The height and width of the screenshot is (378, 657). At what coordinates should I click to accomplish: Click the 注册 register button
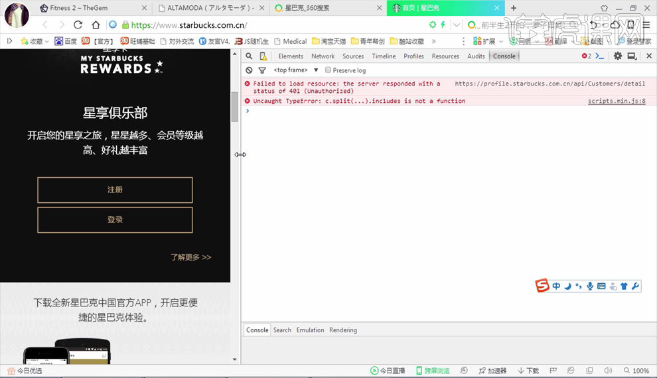pos(115,190)
